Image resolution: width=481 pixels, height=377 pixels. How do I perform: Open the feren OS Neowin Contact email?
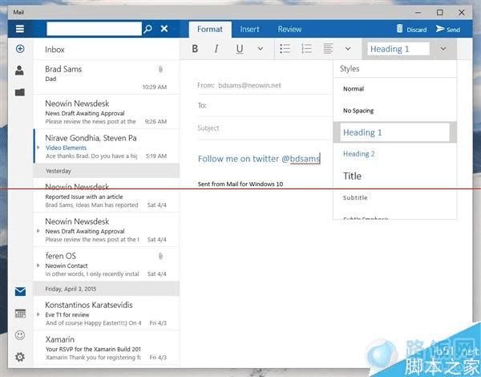(106, 264)
